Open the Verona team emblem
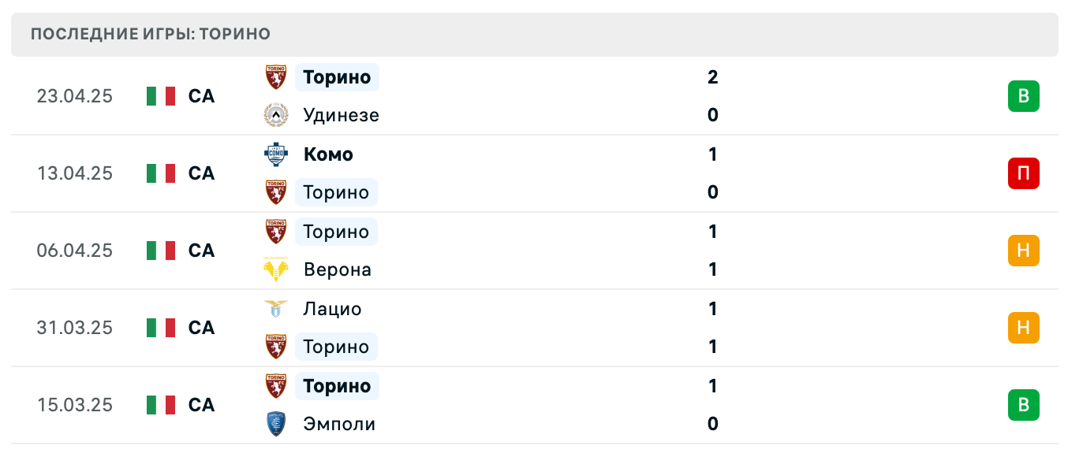The width and height of the screenshot is (1068, 457). 275,269
